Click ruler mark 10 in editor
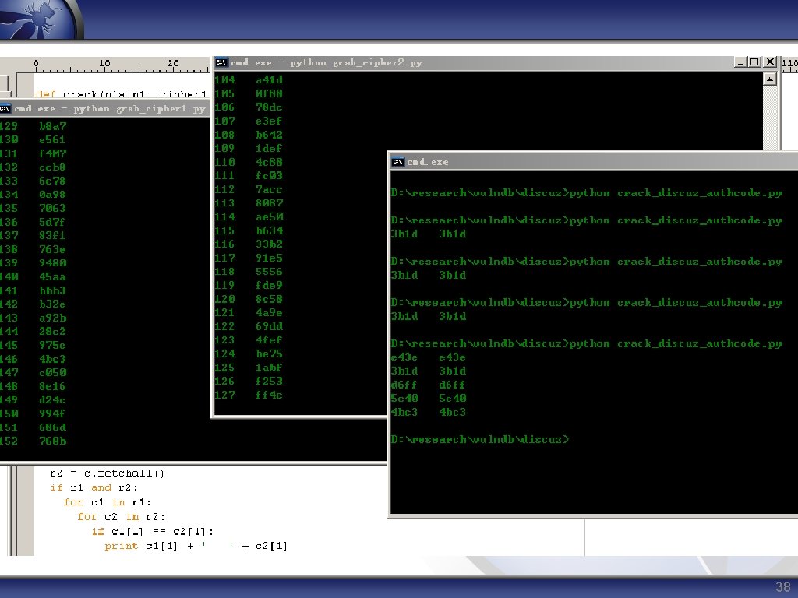Screen dimensions: 798x598 104,64
